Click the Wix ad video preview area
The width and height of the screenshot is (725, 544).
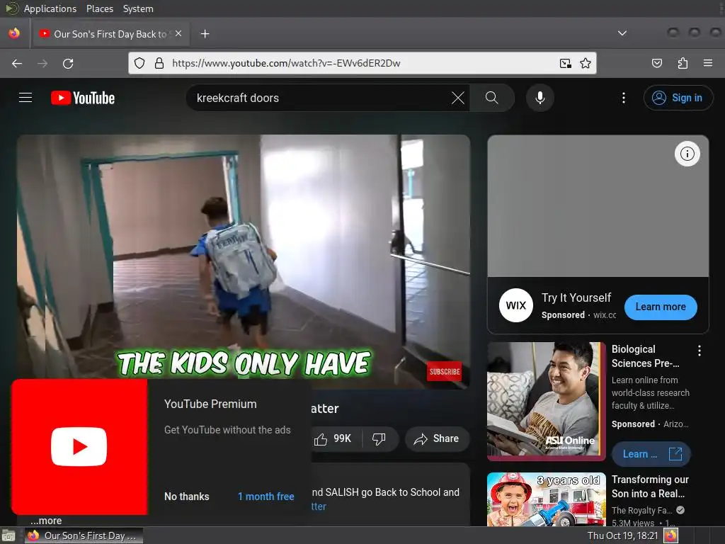point(598,206)
